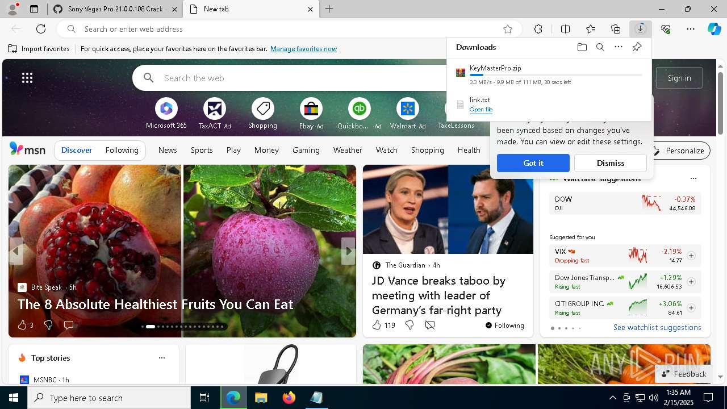Open Microsoft 365 shortcut
The width and height of the screenshot is (727, 409).
tap(166, 114)
